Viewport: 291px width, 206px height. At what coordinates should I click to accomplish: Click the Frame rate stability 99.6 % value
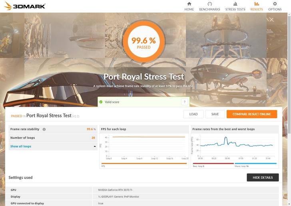[x=91, y=129]
